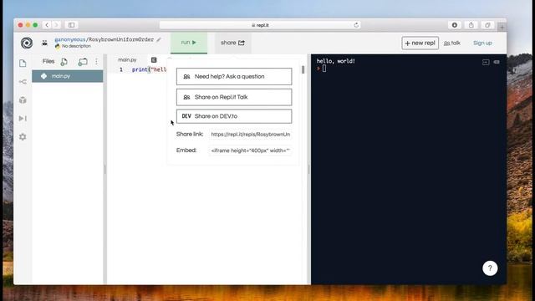
Task: Open Files more options menu
Action: [x=97, y=61]
